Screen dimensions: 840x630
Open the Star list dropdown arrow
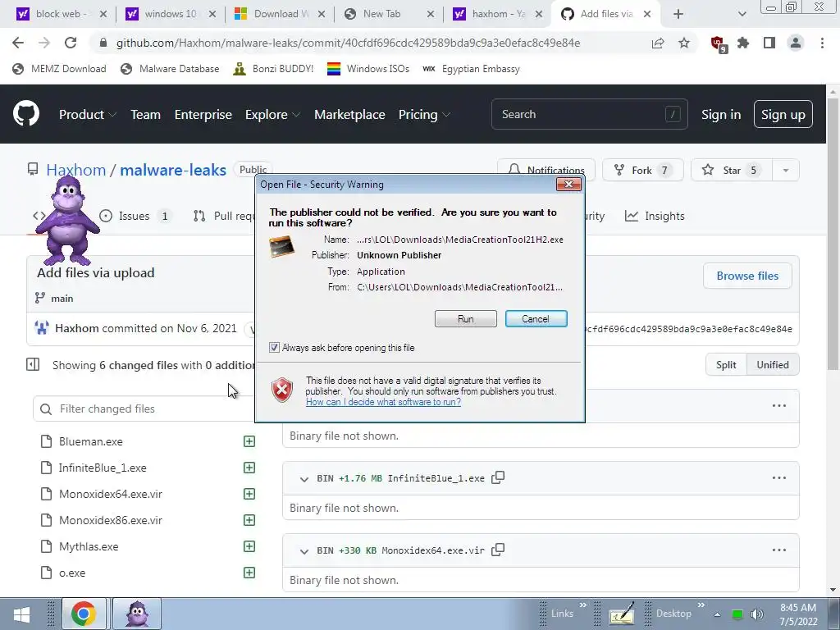click(x=786, y=171)
